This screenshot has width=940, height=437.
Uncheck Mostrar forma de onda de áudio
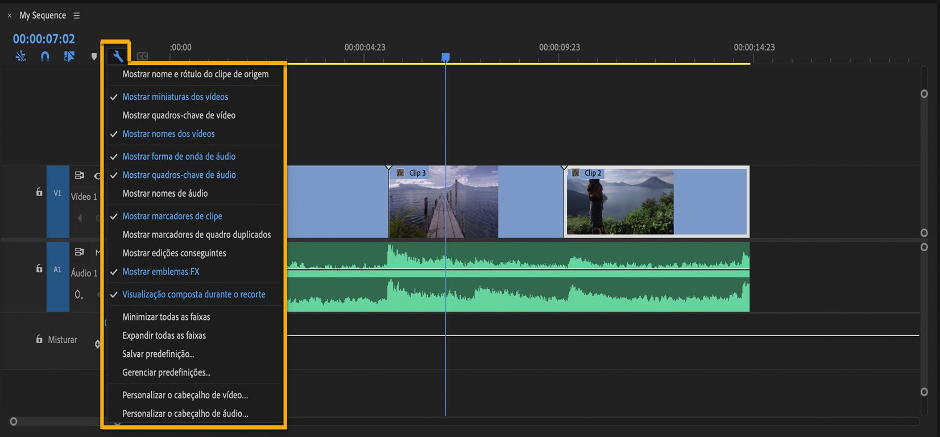click(179, 157)
